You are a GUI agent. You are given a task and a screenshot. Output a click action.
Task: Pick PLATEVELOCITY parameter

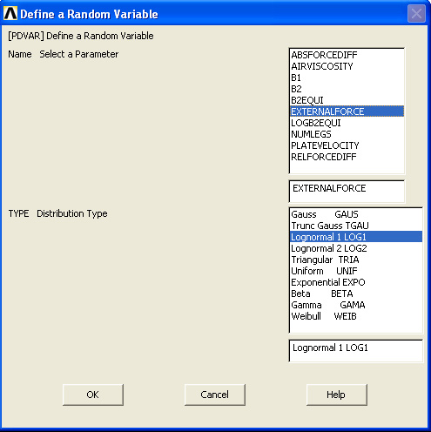[x=347, y=145]
